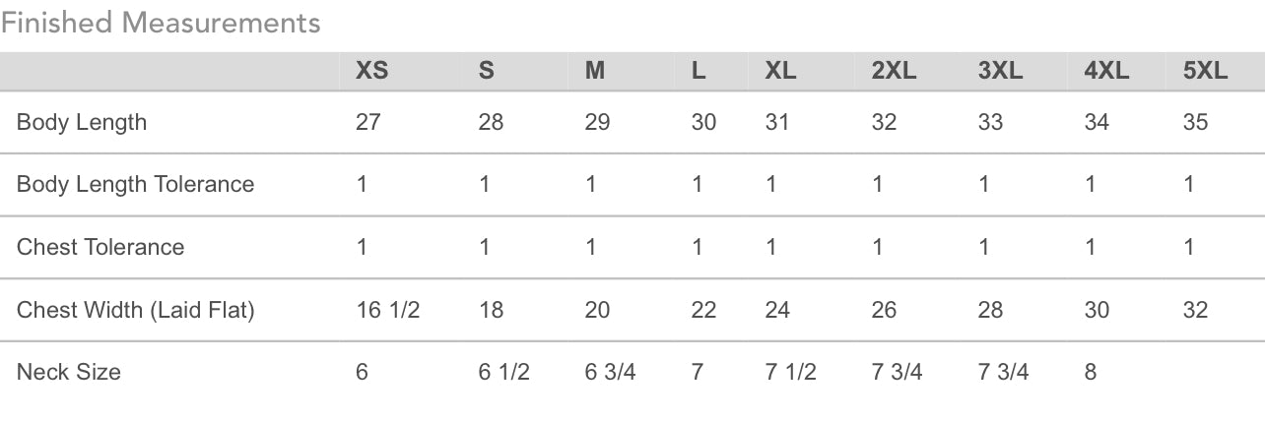The width and height of the screenshot is (1265, 421).
Task: Select the S size column header
Action: click(x=486, y=71)
